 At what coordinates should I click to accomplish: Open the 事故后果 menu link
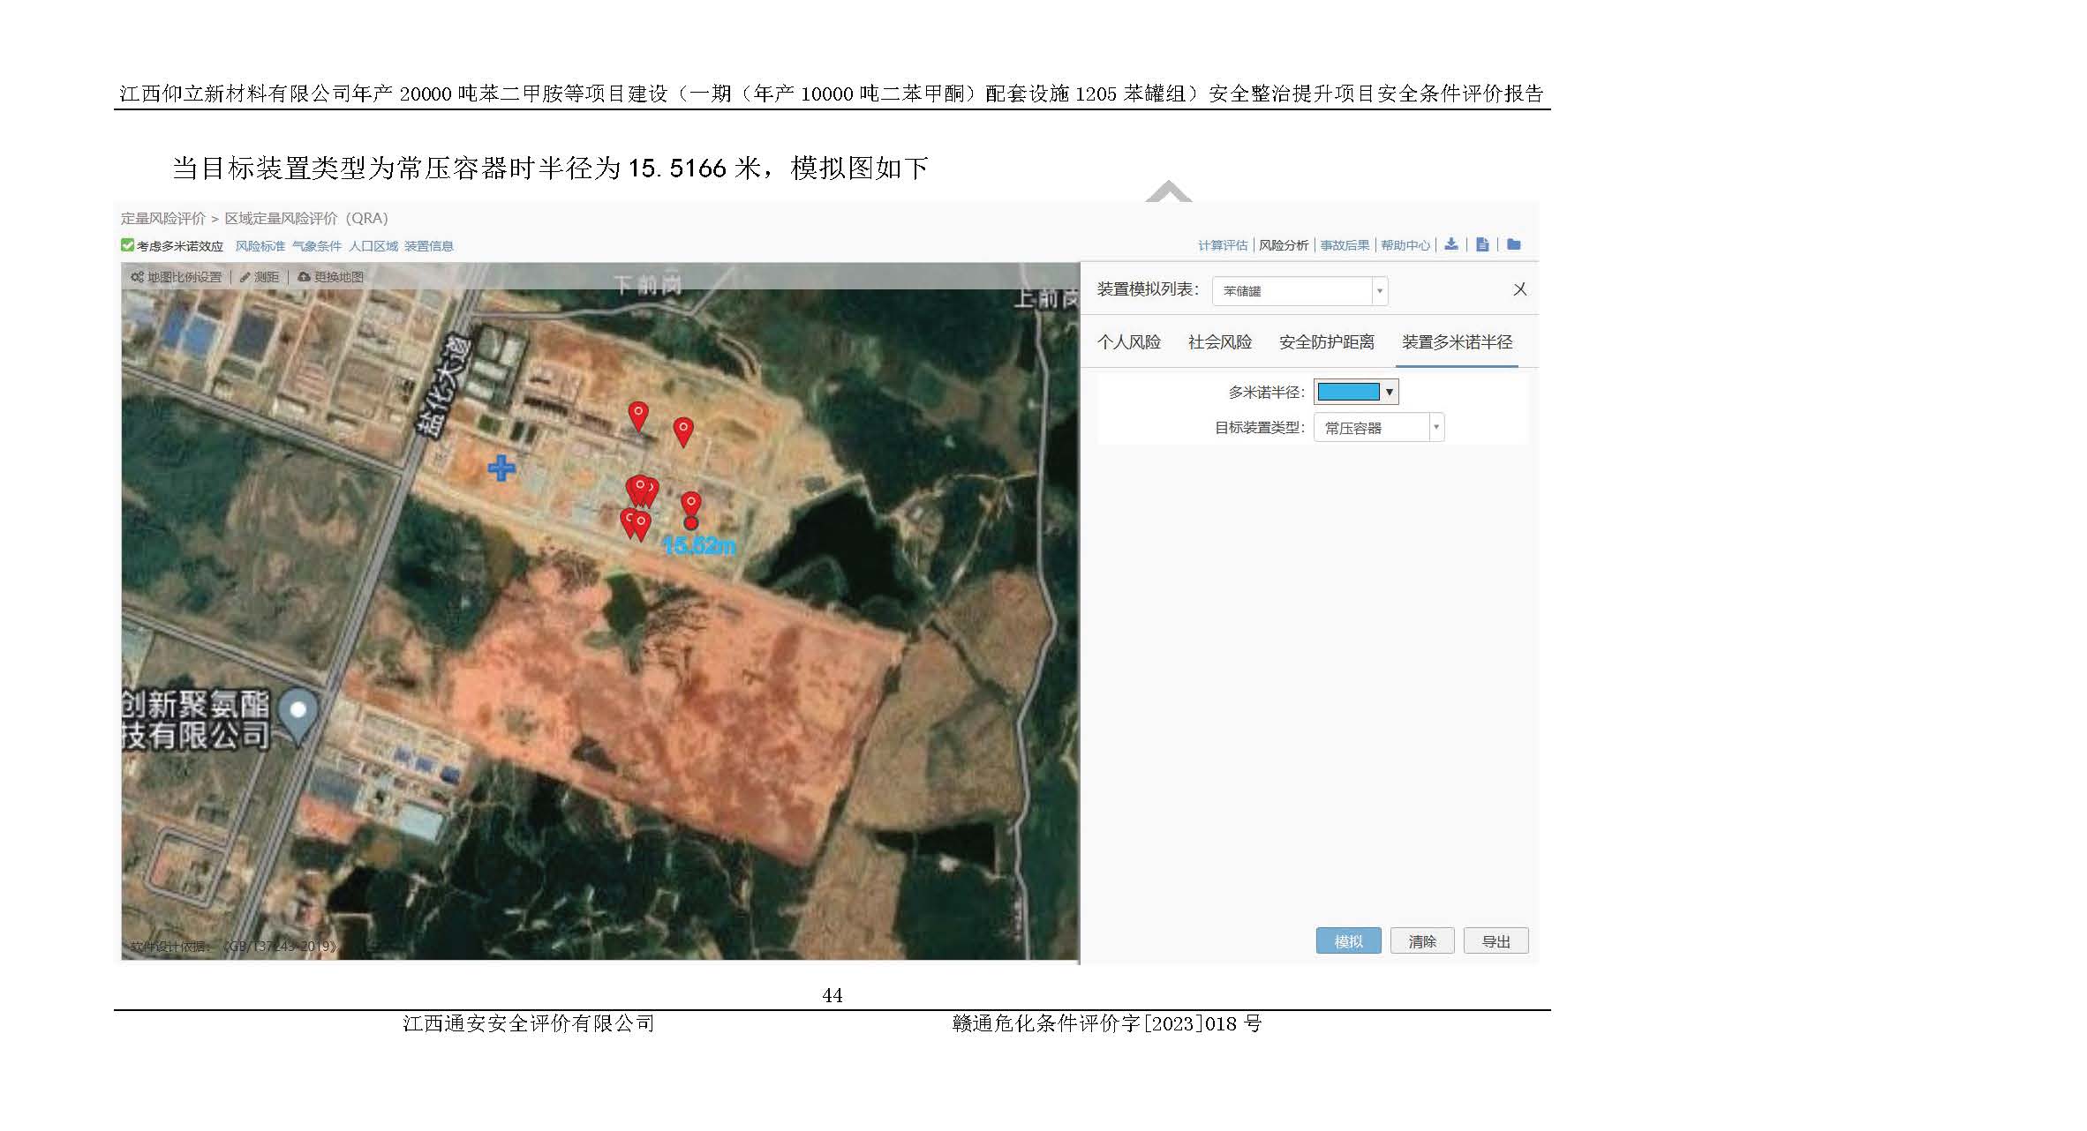[x=1345, y=245]
